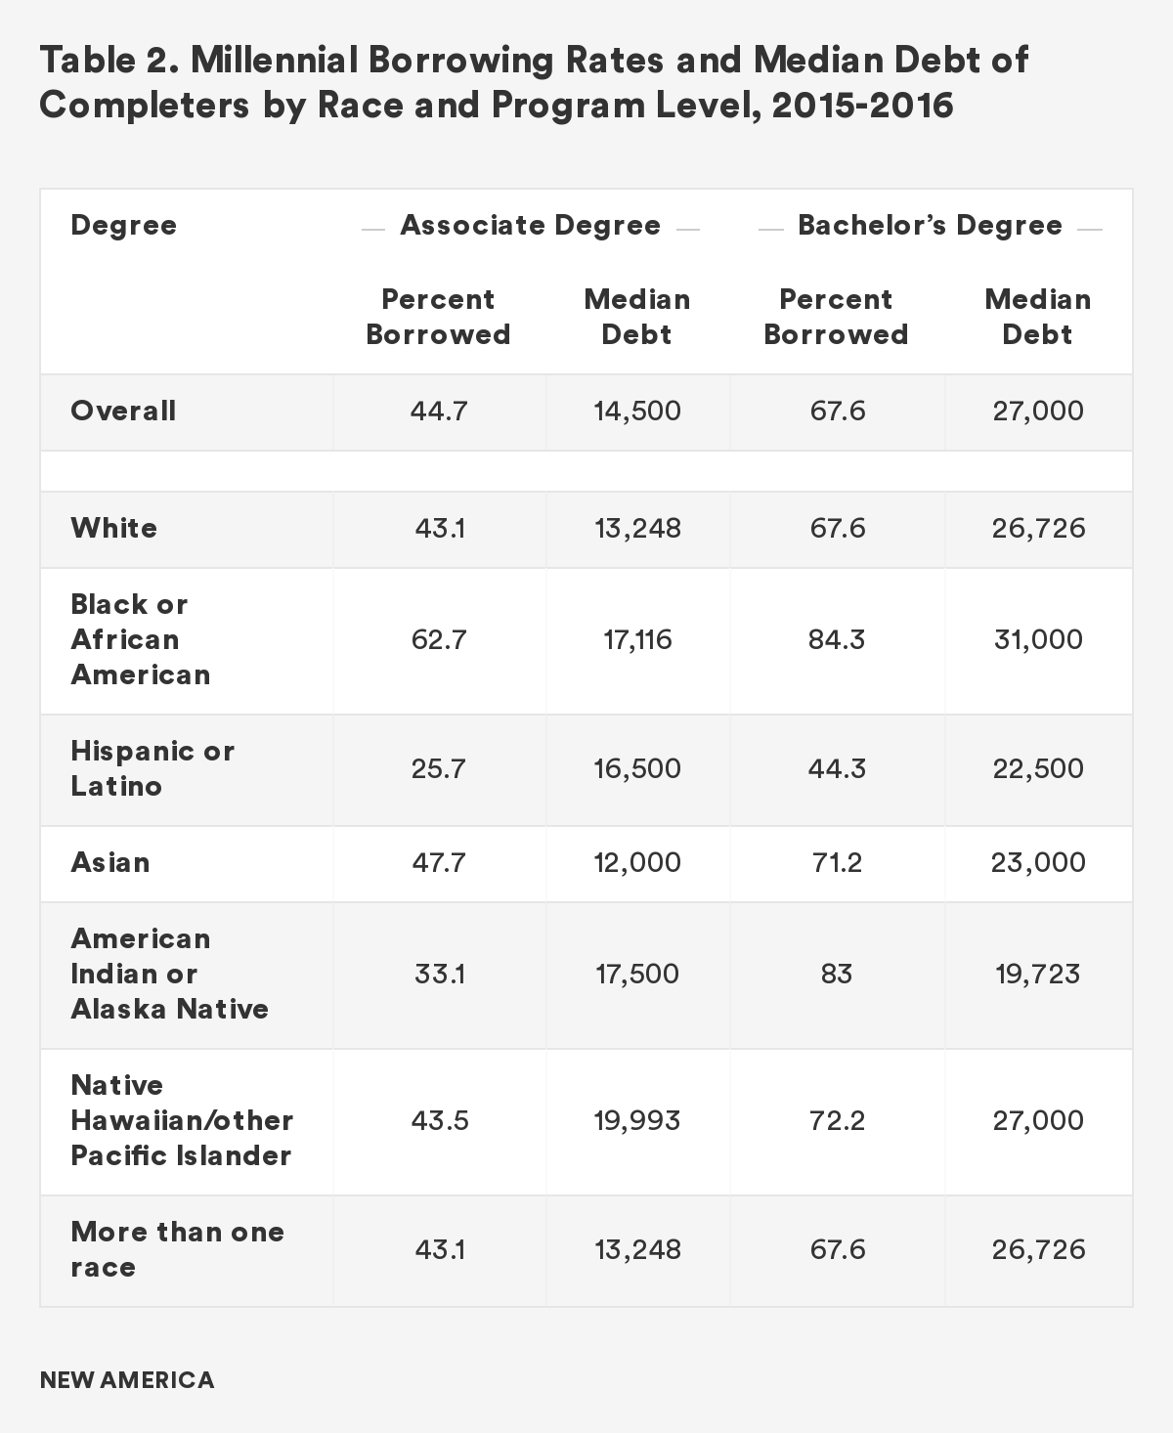This screenshot has height=1433, width=1173.
Task: Click the table title text
Action: pyautogui.click(x=533, y=82)
